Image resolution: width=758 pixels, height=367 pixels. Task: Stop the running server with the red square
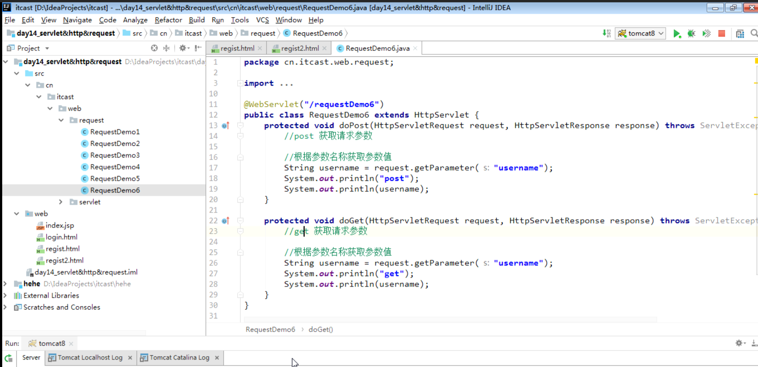pos(721,33)
